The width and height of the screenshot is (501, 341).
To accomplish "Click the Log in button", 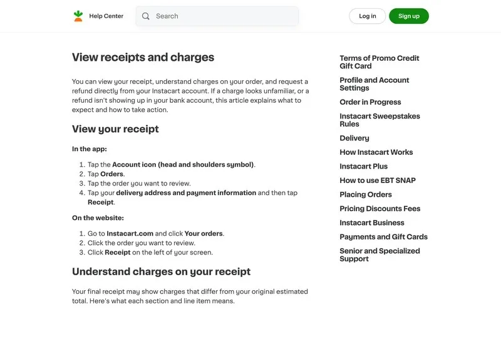I will point(368,16).
